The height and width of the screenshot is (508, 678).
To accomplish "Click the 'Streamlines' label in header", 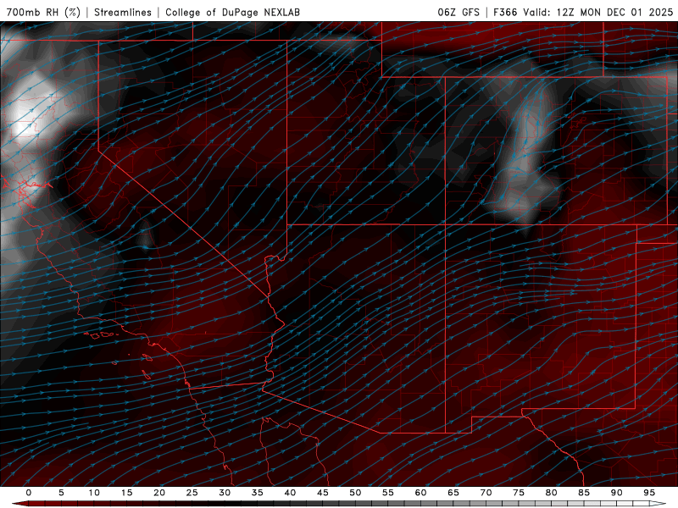I will pos(123,12).
